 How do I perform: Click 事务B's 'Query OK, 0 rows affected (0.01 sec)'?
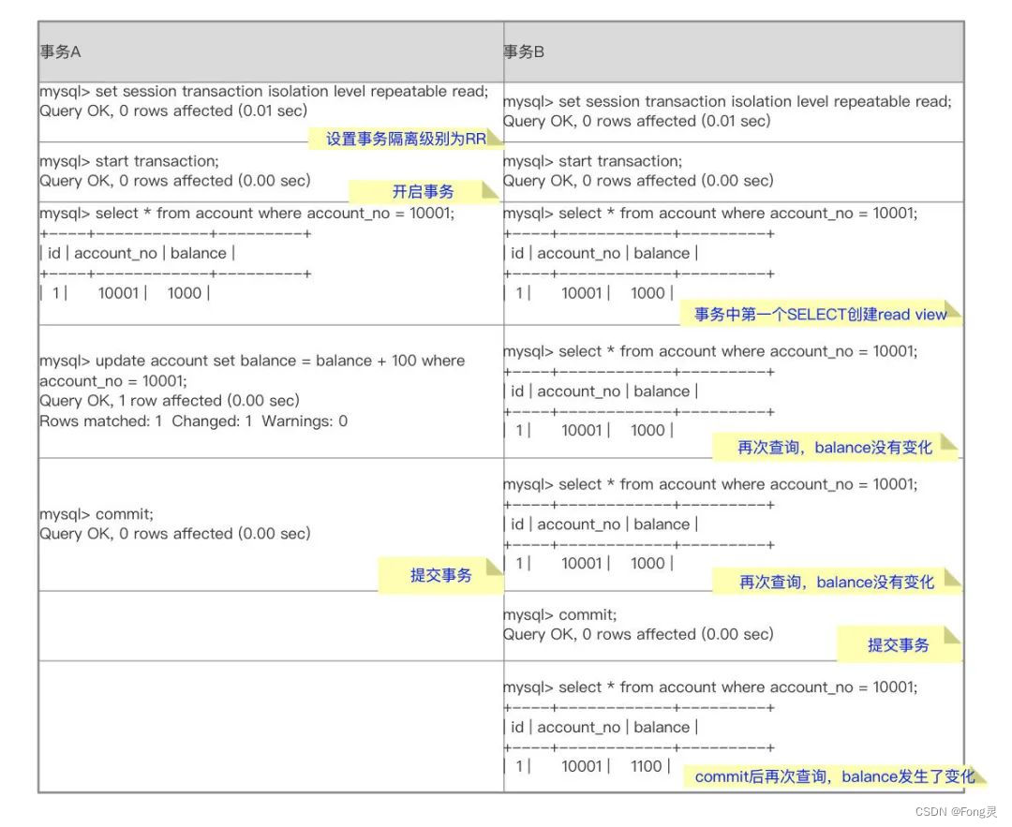[x=636, y=121]
